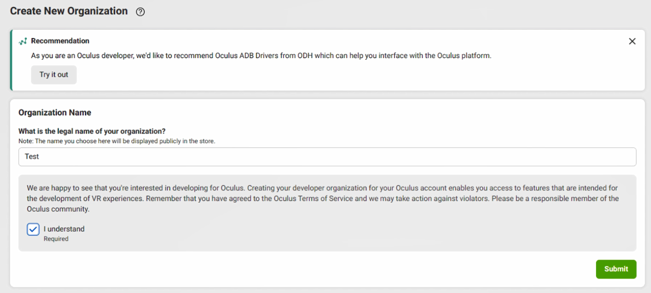Viewport: 651px width, 293px height.
Task: Click the legal name question label
Action: (92, 131)
